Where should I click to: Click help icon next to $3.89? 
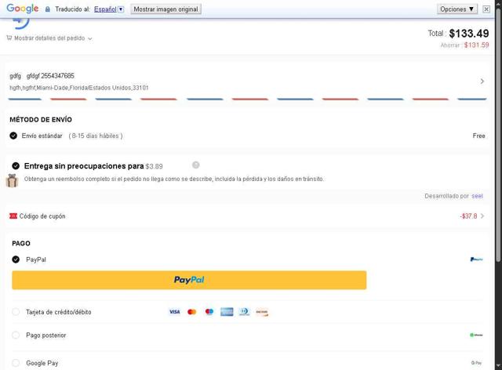(195, 165)
